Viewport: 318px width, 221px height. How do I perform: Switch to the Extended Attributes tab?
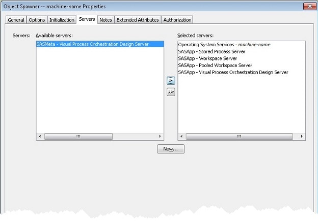[138, 20]
